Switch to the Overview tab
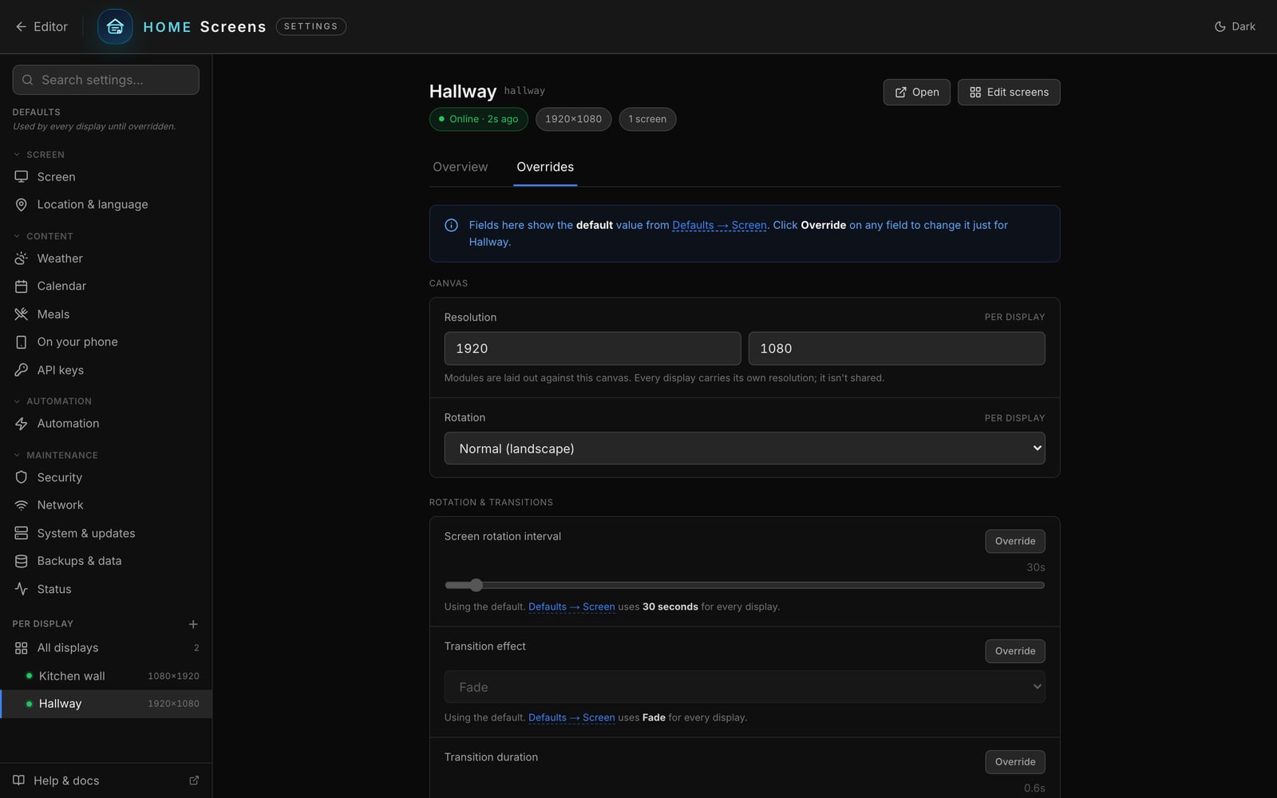Viewport: 1277px width, 798px height. (x=461, y=167)
